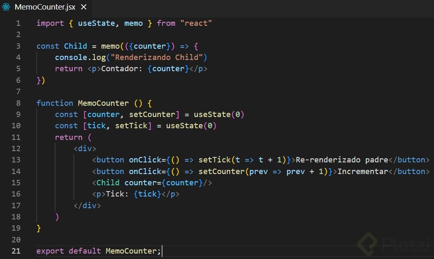Viewport: 434px width, 259px height.
Task: Close the MemoCounter.jsx tab
Action: tap(84, 7)
